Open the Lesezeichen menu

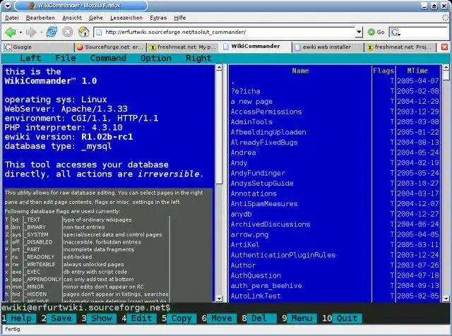pyautogui.click(x=126, y=18)
